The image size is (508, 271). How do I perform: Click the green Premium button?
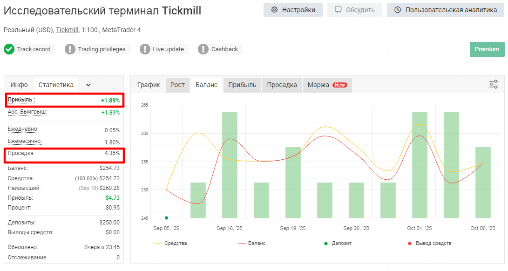pyautogui.click(x=487, y=49)
